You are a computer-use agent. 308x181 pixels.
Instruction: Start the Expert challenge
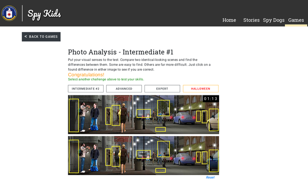pyautogui.click(x=162, y=89)
